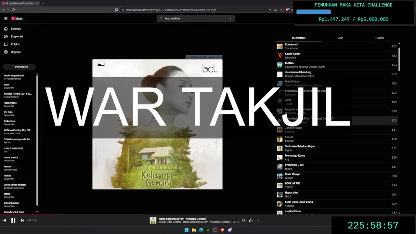Open Musik yang Disukai playlist
Screen dimensions: 416x234
[18, 77]
